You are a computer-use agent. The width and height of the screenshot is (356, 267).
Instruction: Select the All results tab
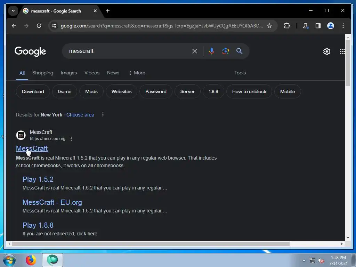pyautogui.click(x=22, y=73)
